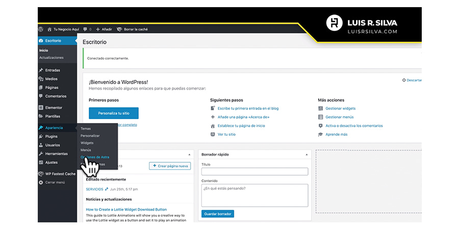Click Tu Negocio Aquí site name
Image resolution: width=459 pixels, height=229 pixels.
tap(66, 29)
